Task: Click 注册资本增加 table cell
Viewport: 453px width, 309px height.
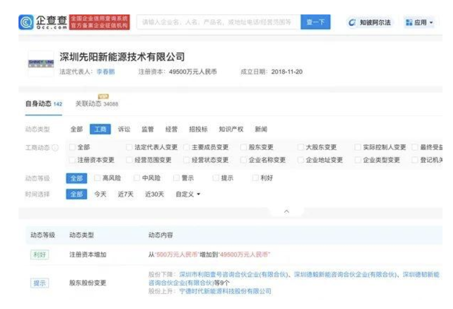Action: point(88,255)
